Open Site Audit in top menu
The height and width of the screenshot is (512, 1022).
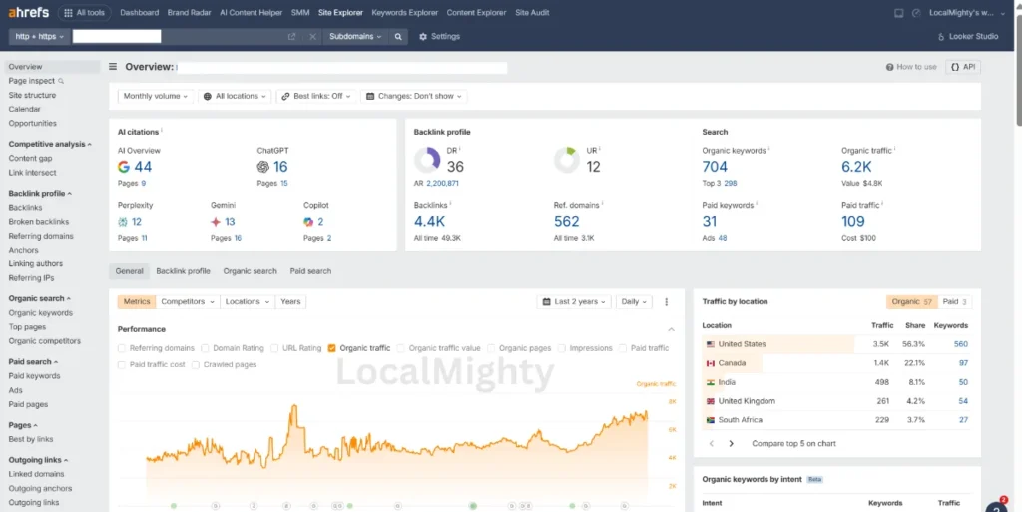(532, 12)
